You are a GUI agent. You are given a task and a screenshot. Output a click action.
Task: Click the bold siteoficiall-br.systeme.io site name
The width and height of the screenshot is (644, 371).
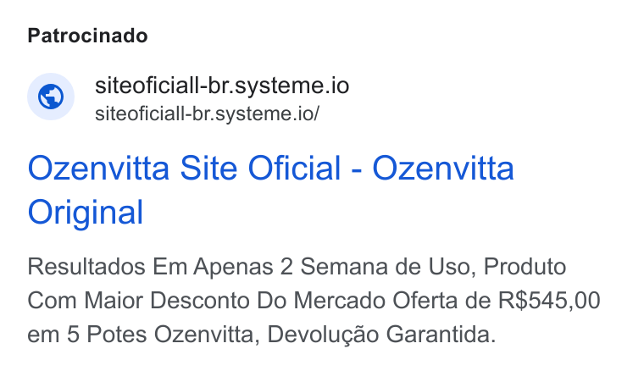click(x=222, y=86)
